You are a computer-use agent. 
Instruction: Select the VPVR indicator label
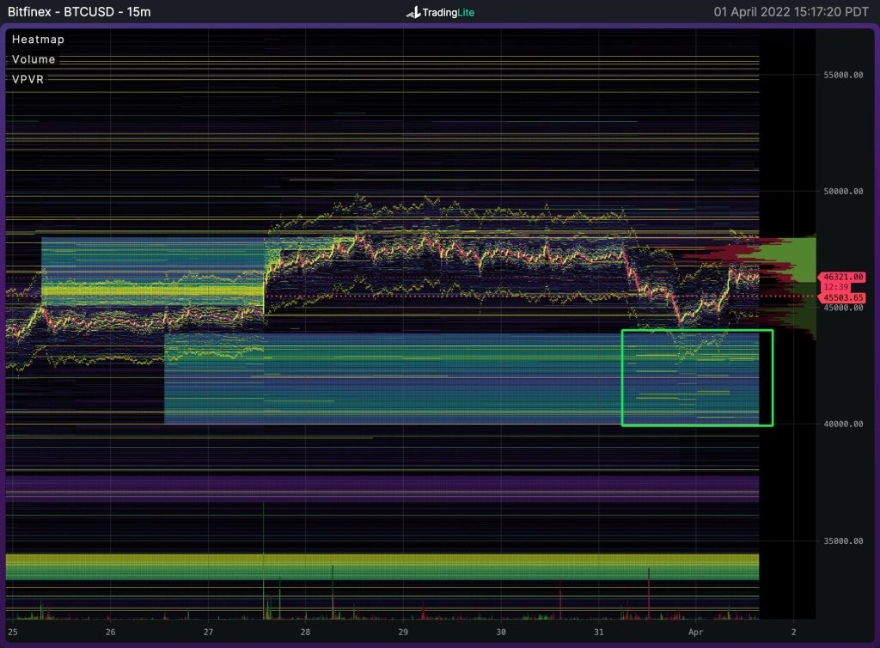click(30, 79)
